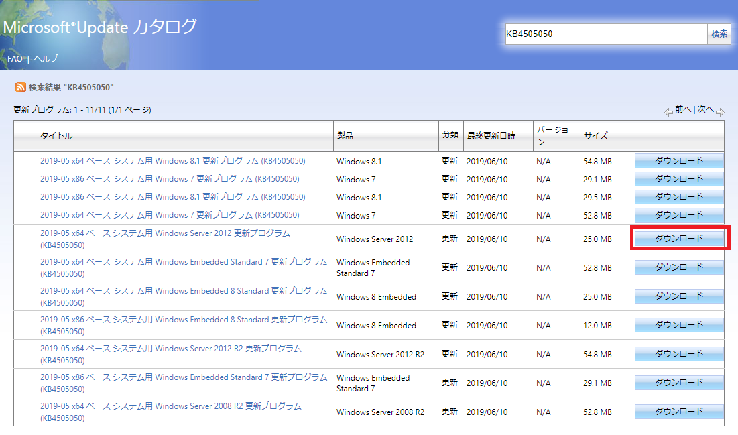The image size is (738, 435).
Task: Open the x86 Windows 8.1 update title link
Action: click(173, 197)
